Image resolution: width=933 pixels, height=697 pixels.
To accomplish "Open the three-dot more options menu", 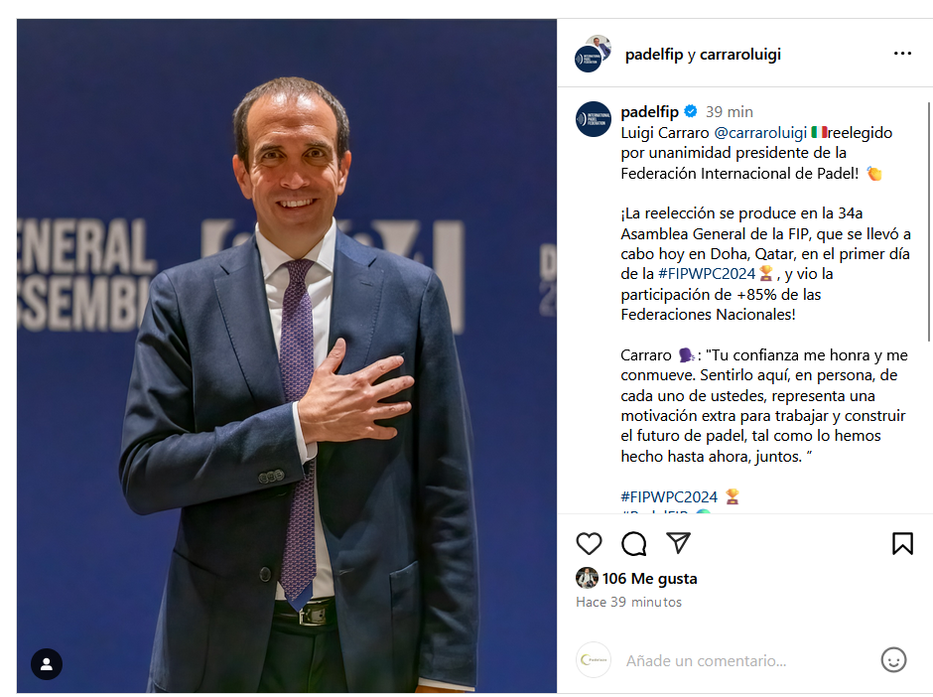I will pos(902,54).
